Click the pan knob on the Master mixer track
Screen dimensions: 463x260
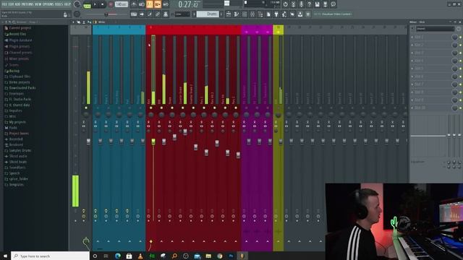point(86,115)
